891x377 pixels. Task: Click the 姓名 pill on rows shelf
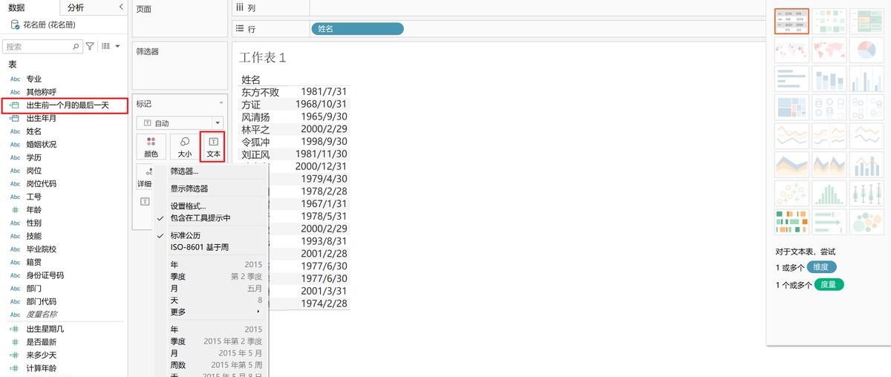[x=357, y=28]
